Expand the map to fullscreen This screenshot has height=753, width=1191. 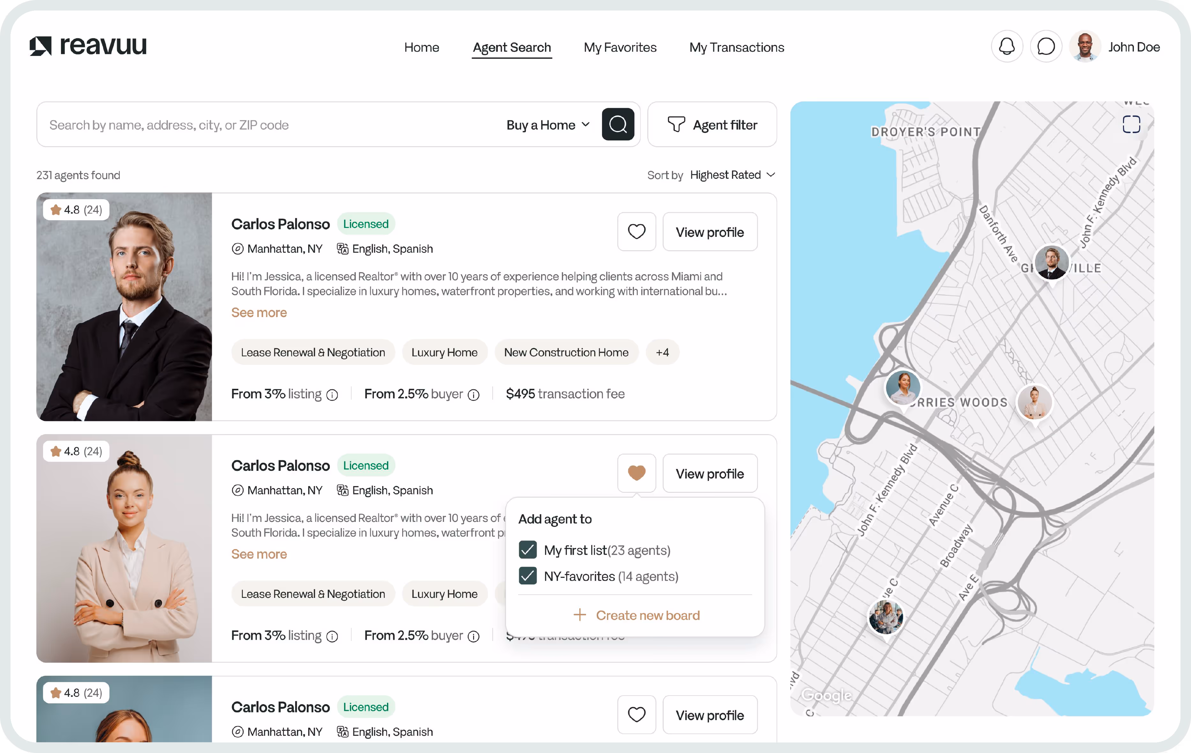[x=1131, y=124]
